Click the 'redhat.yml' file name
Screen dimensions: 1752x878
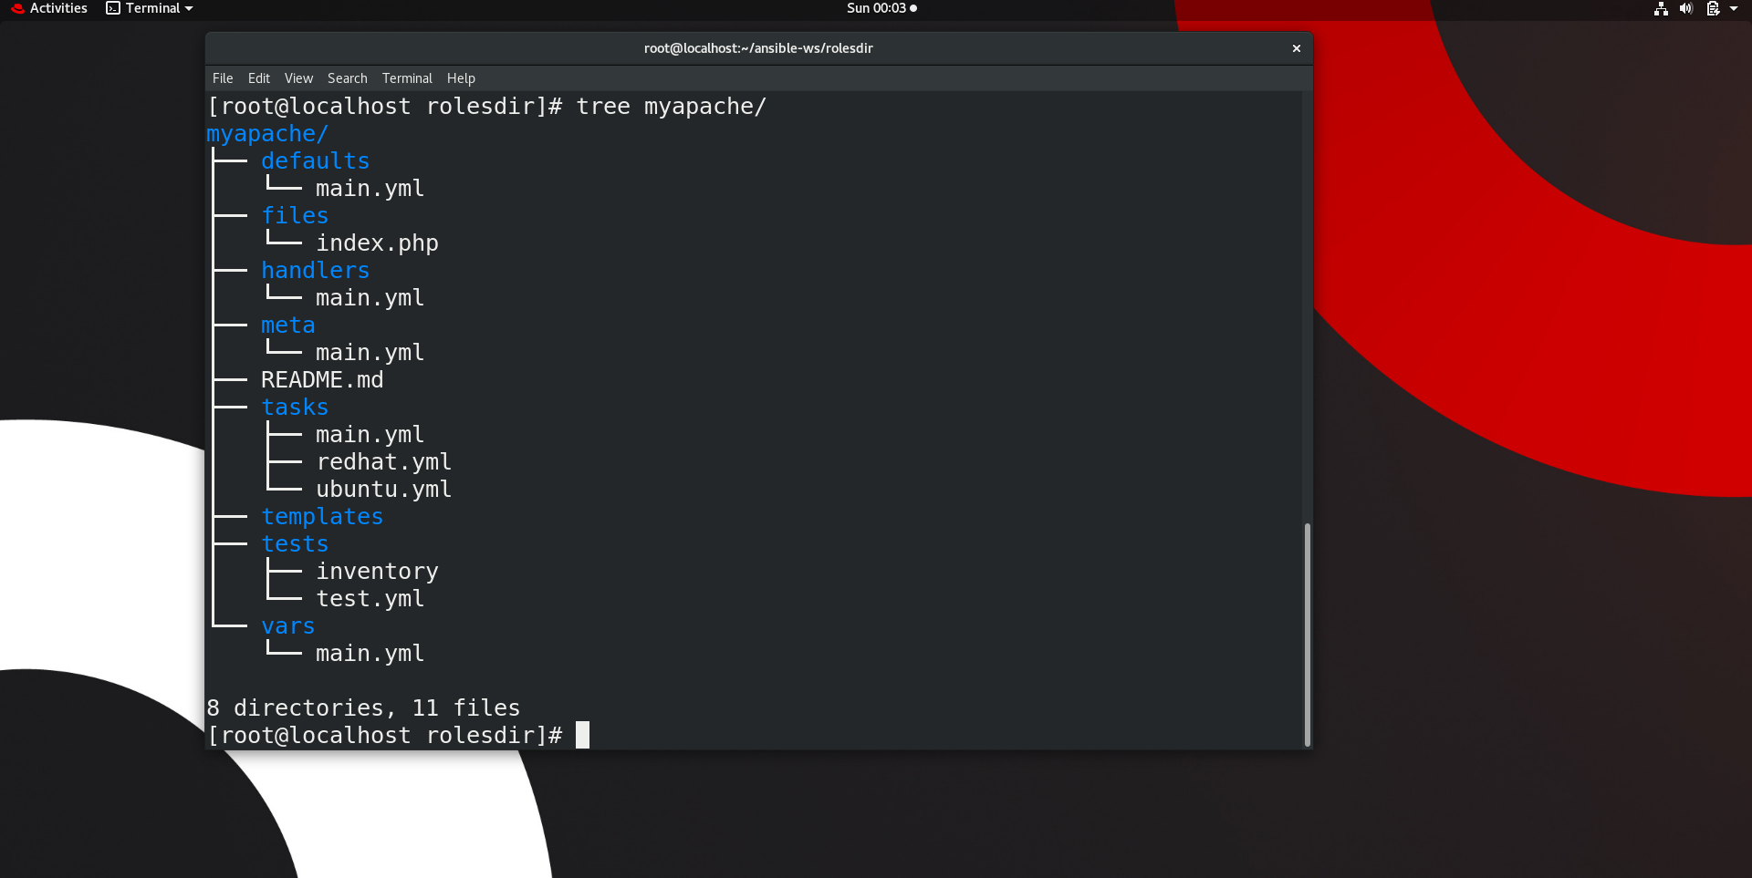(x=383, y=462)
